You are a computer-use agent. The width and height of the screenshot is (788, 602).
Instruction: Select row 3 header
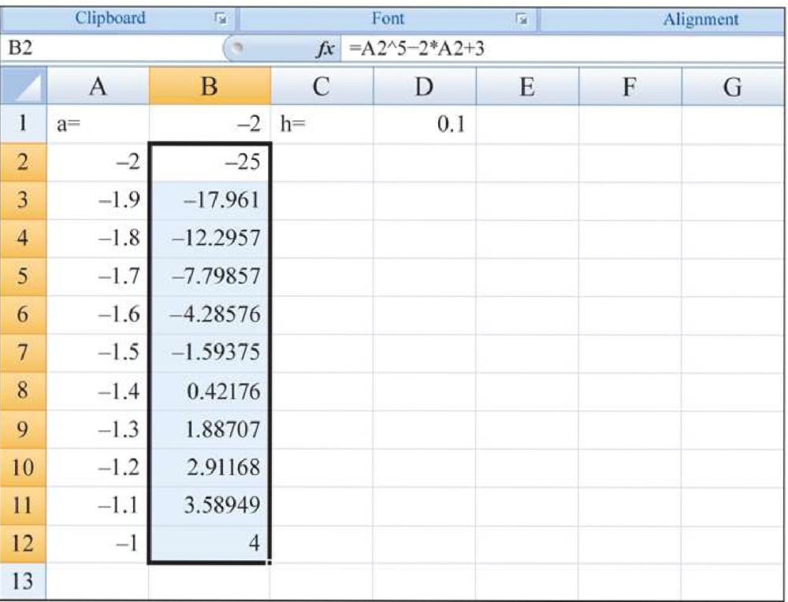point(23,200)
